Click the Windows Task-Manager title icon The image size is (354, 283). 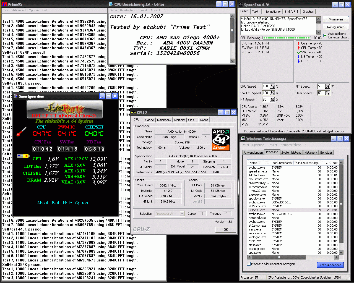[x=243, y=138]
